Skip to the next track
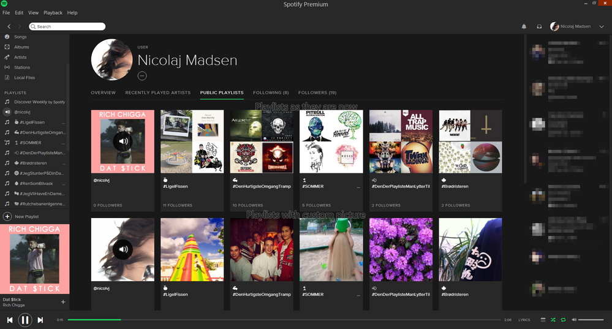The width and height of the screenshot is (612, 329). [40, 320]
